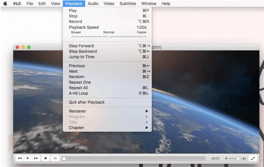This screenshot has height=167, width=264.
Task: Open the Apple menu
Action: point(5,3)
